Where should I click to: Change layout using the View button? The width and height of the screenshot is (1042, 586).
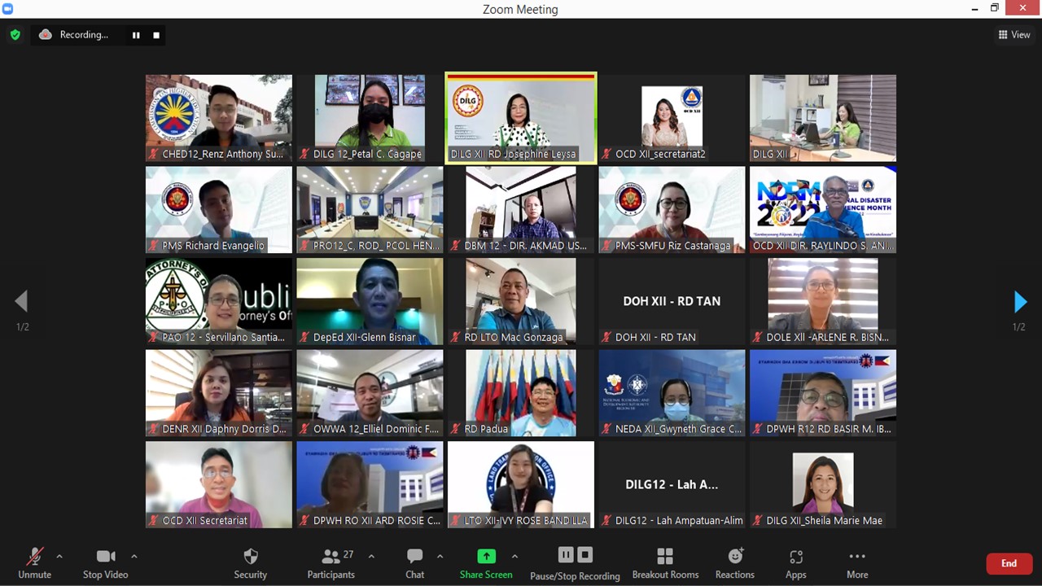(1014, 35)
